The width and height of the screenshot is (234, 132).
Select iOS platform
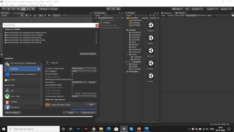22,91
